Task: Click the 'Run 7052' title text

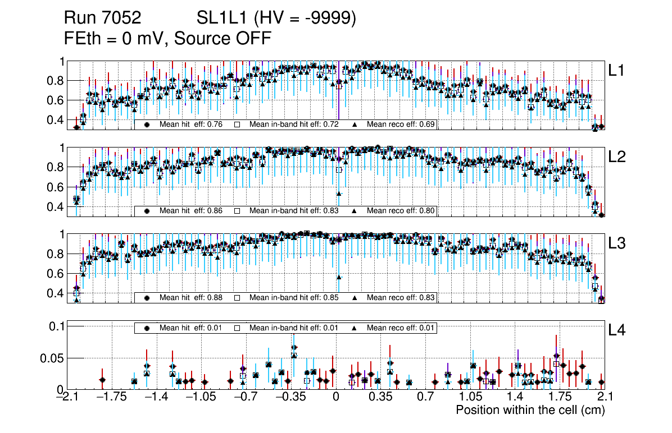Action: tap(102, 19)
